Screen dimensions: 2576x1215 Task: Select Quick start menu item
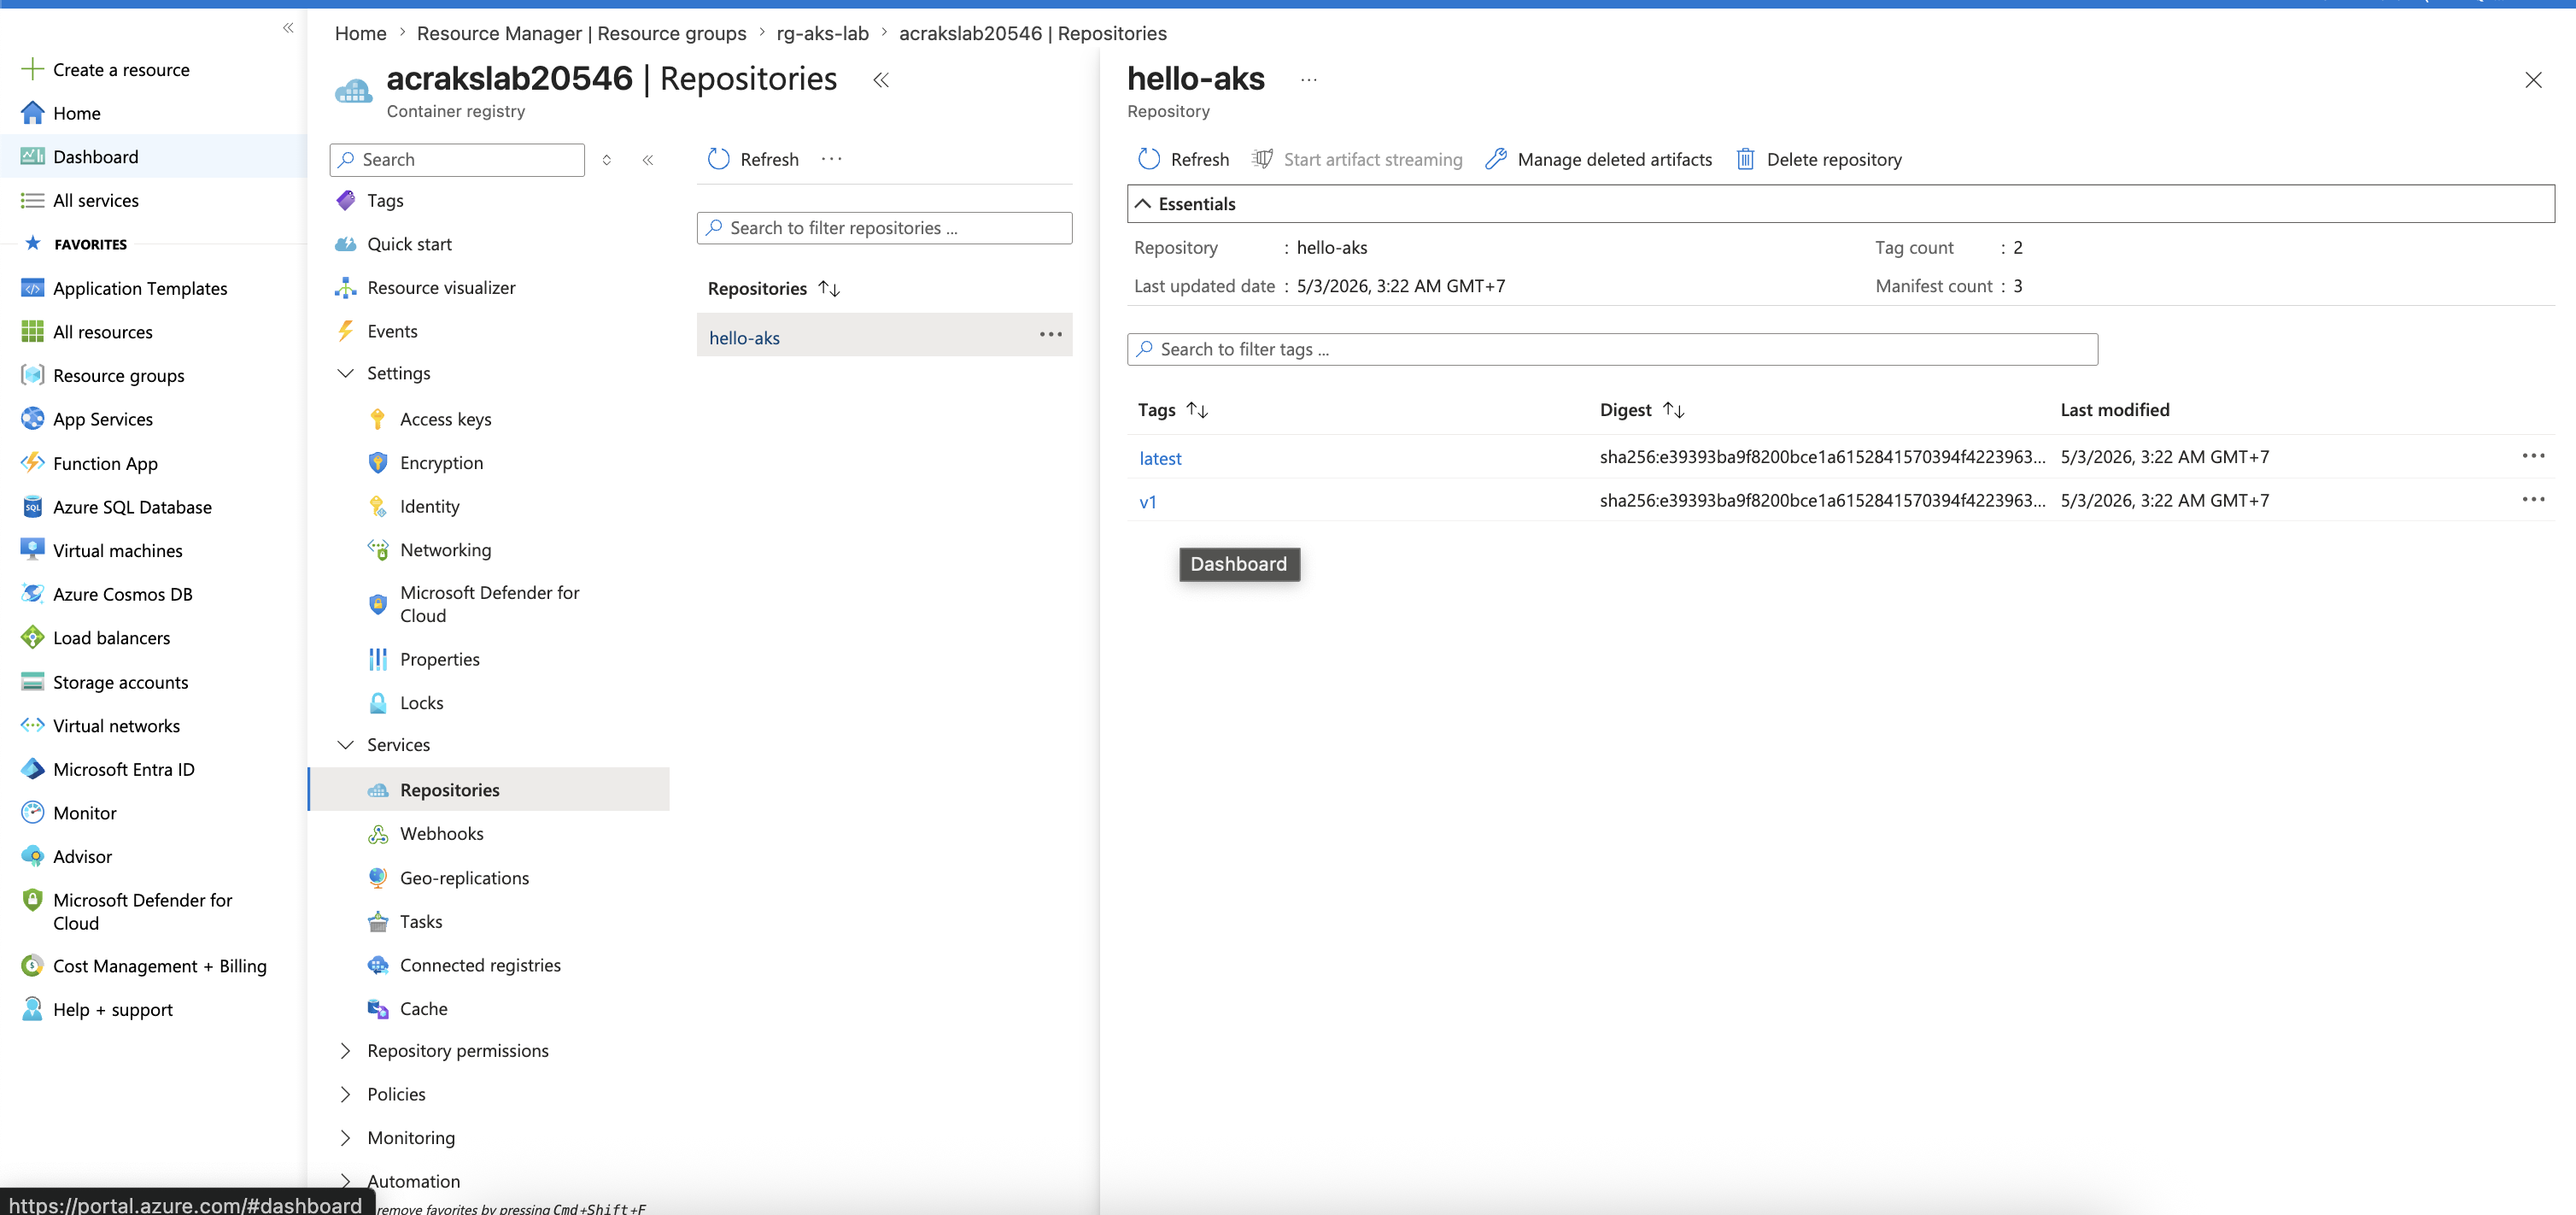coord(409,243)
